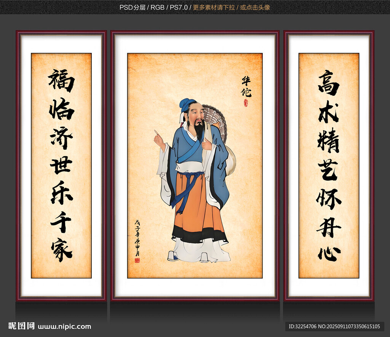The height and width of the screenshot is (337, 390).
Task: Open the www.nipic.com link
Action: [x=64, y=327]
